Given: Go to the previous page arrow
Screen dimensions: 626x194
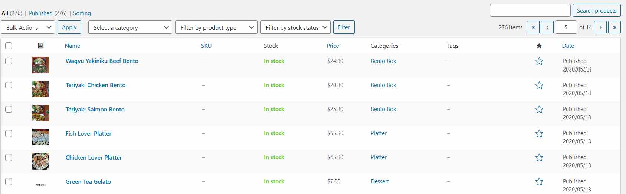Looking at the screenshot, I should pyautogui.click(x=547, y=27).
